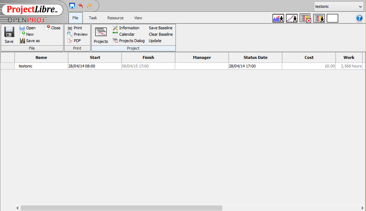Click finish date 08/04/15 17:00 cell
The width and height of the screenshot is (366, 211).
tap(148, 66)
